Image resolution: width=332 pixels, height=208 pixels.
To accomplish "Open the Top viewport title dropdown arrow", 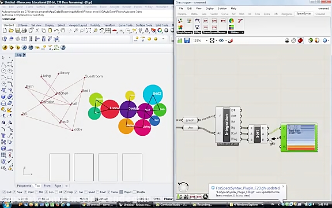I will coord(24,55).
